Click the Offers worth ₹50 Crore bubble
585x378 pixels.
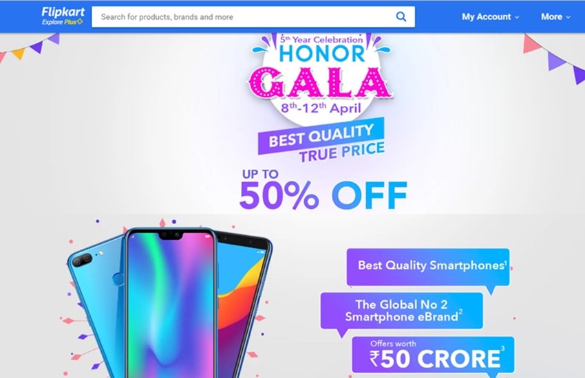pyautogui.click(x=433, y=355)
